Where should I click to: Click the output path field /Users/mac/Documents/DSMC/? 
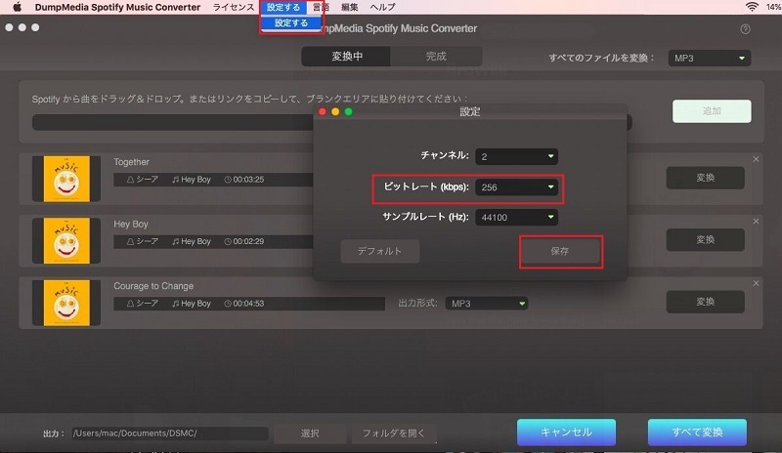(169, 433)
